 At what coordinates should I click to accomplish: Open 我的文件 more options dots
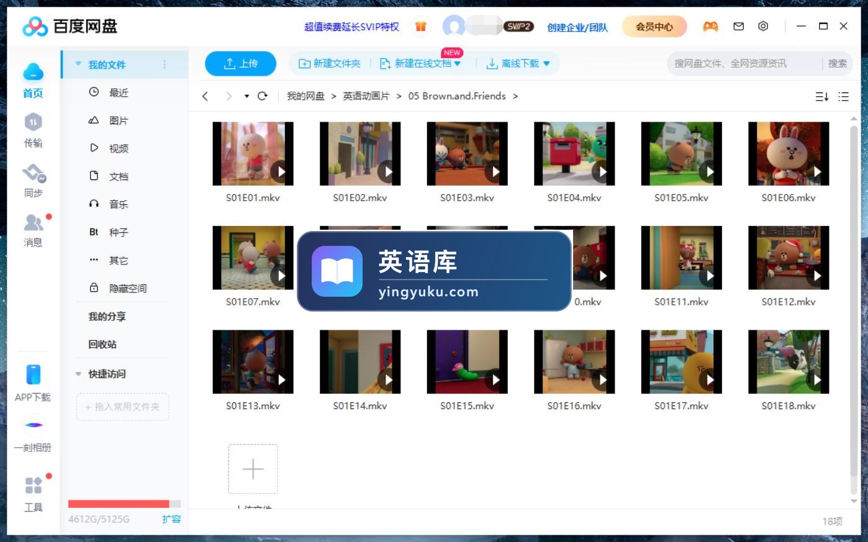pyautogui.click(x=165, y=64)
